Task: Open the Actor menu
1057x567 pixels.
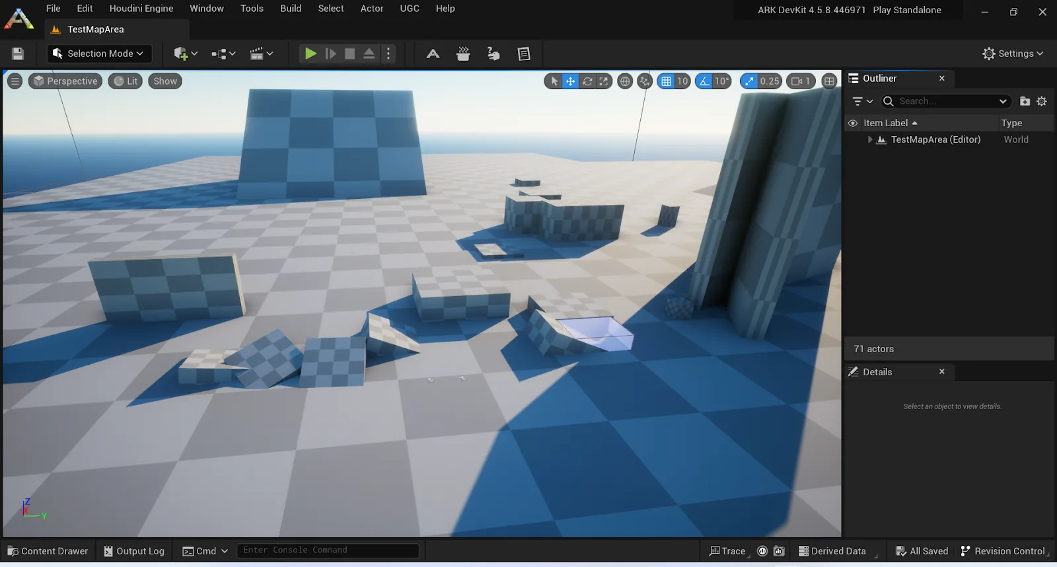Action: point(372,9)
